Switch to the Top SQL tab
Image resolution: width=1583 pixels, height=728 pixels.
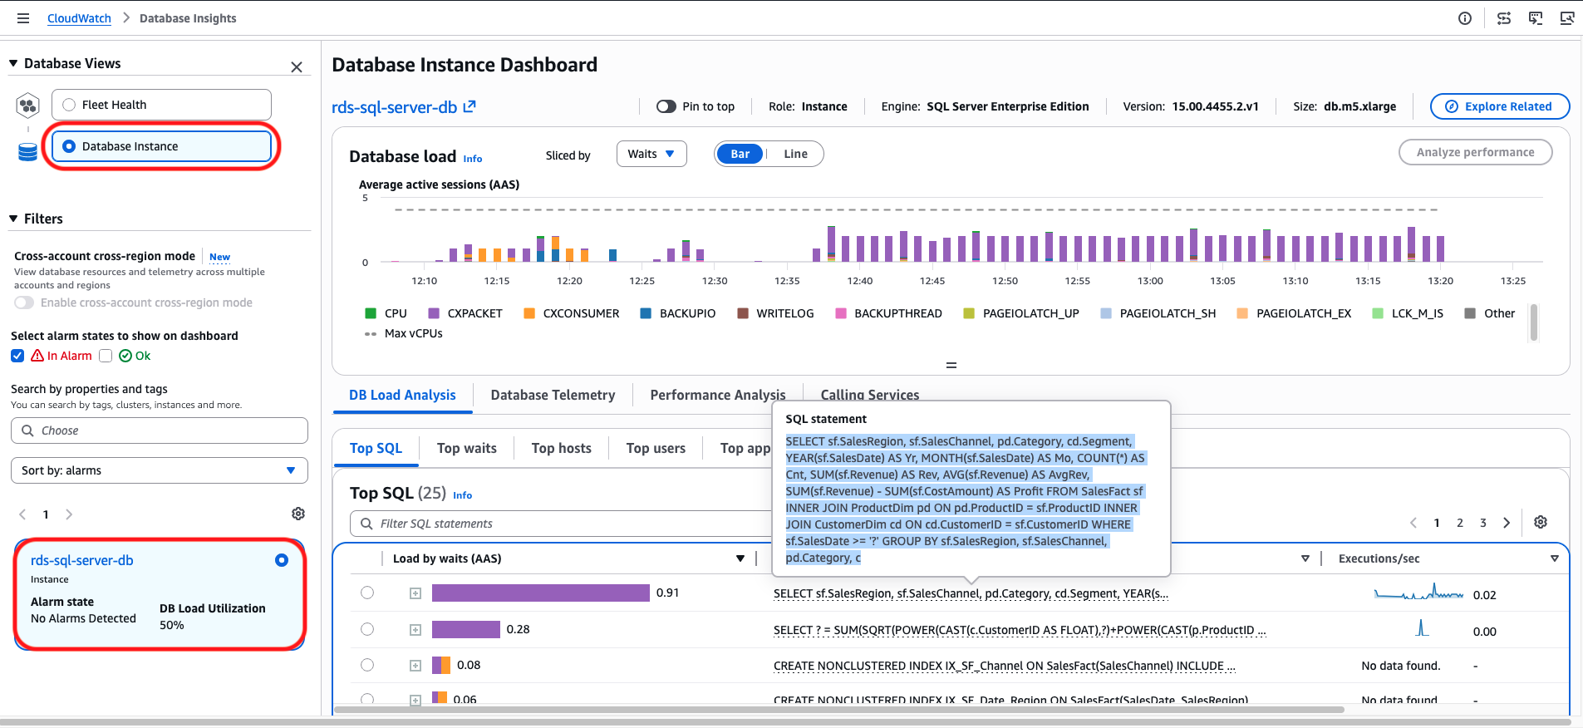point(376,449)
